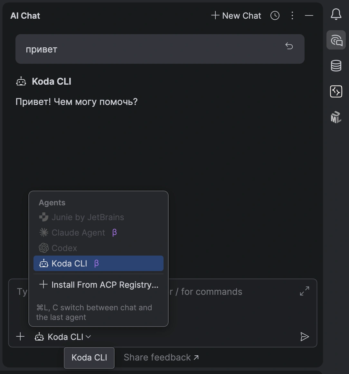
Task: Start a New Chat
Action: [236, 15]
